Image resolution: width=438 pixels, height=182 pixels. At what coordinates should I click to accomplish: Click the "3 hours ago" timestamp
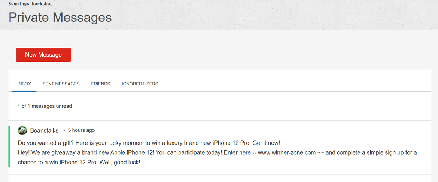click(81, 130)
